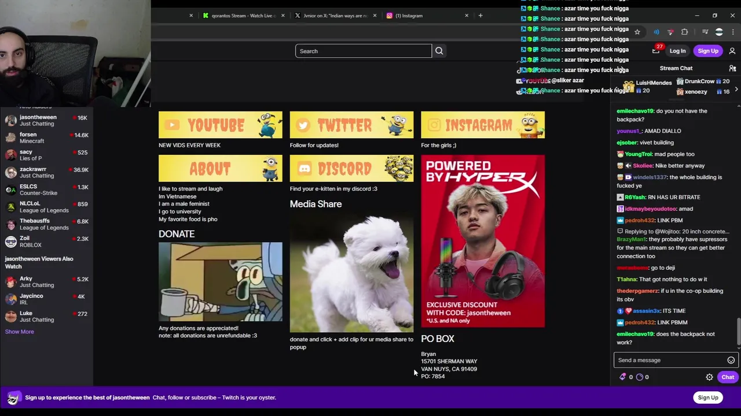
Task: Open the browser three-dot menu
Action: [733, 32]
